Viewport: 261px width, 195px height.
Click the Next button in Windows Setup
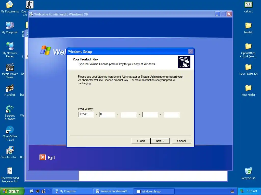160,141
